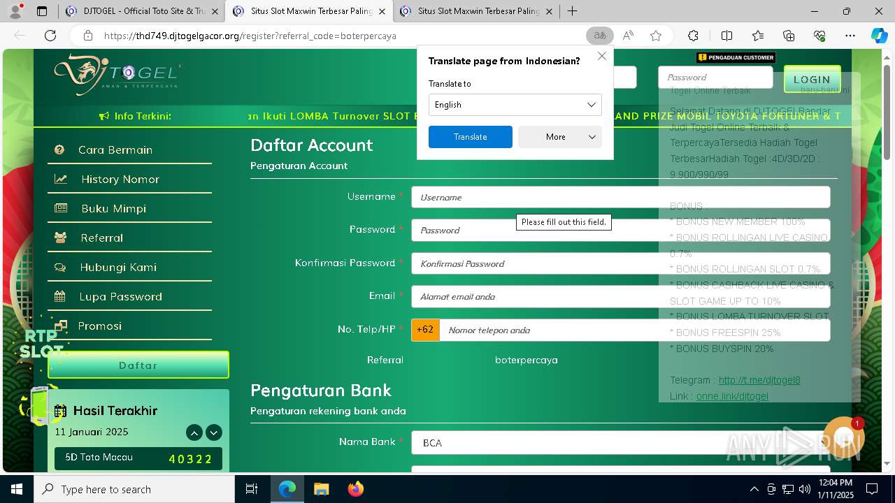
Task: Open Task View on the taskbar
Action: 252,489
